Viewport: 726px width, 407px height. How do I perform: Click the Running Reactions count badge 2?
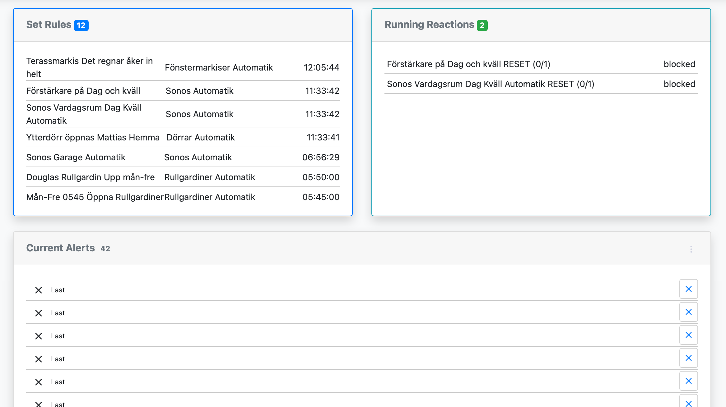tap(482, 25)
